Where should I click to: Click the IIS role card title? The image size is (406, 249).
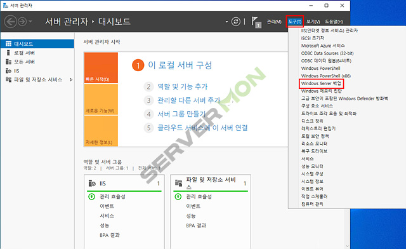pos(103,184)
